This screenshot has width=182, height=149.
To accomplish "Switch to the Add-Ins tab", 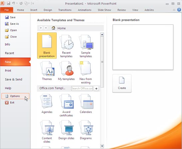I will (x=149, y=10).
